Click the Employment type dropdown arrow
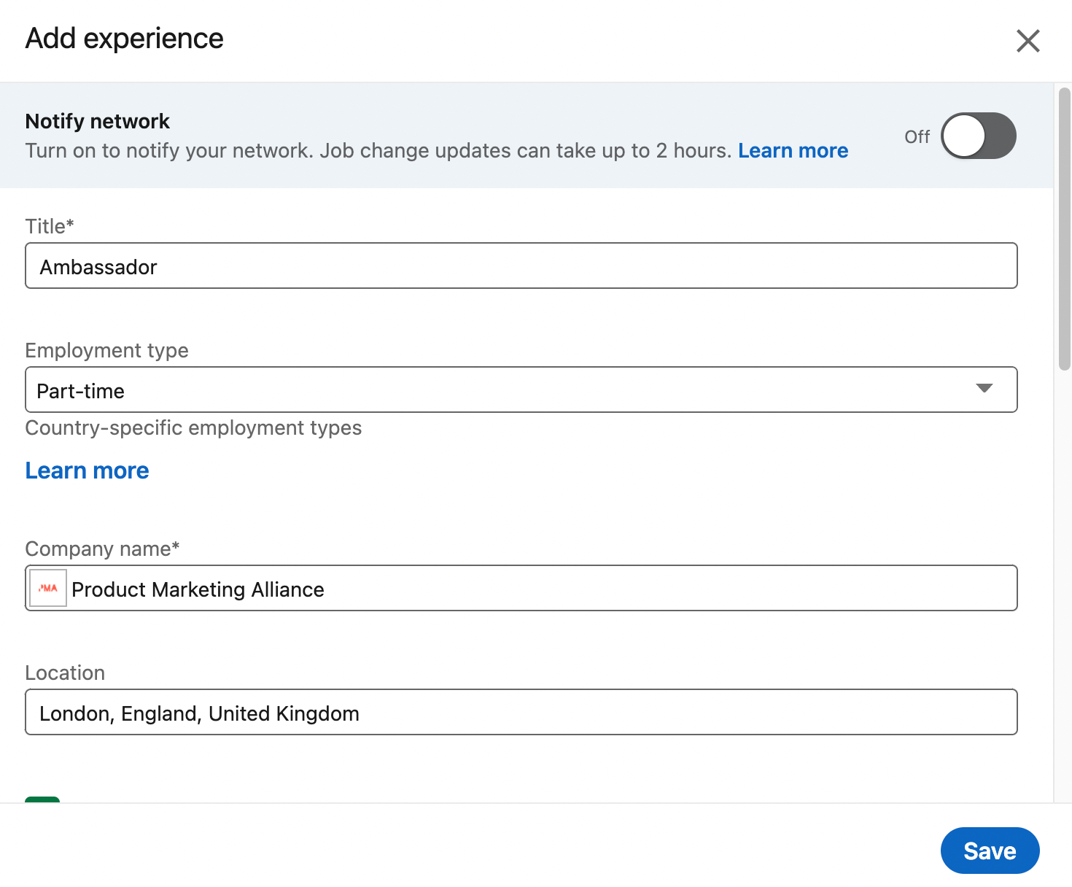Viewport: 1072px width, 887px height. coord(984,388)
